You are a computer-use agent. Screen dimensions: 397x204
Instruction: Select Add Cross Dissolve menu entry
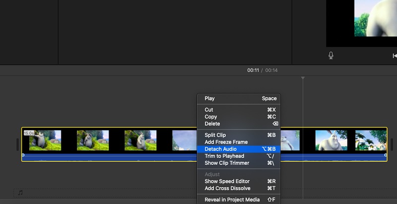pos(239,188)
